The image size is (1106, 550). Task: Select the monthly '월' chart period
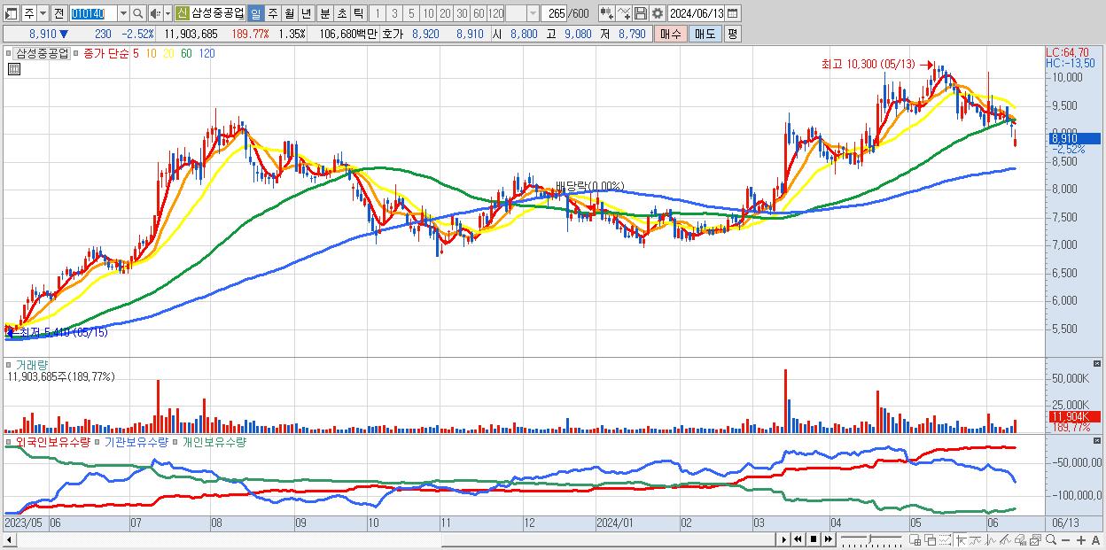(290, 14)
